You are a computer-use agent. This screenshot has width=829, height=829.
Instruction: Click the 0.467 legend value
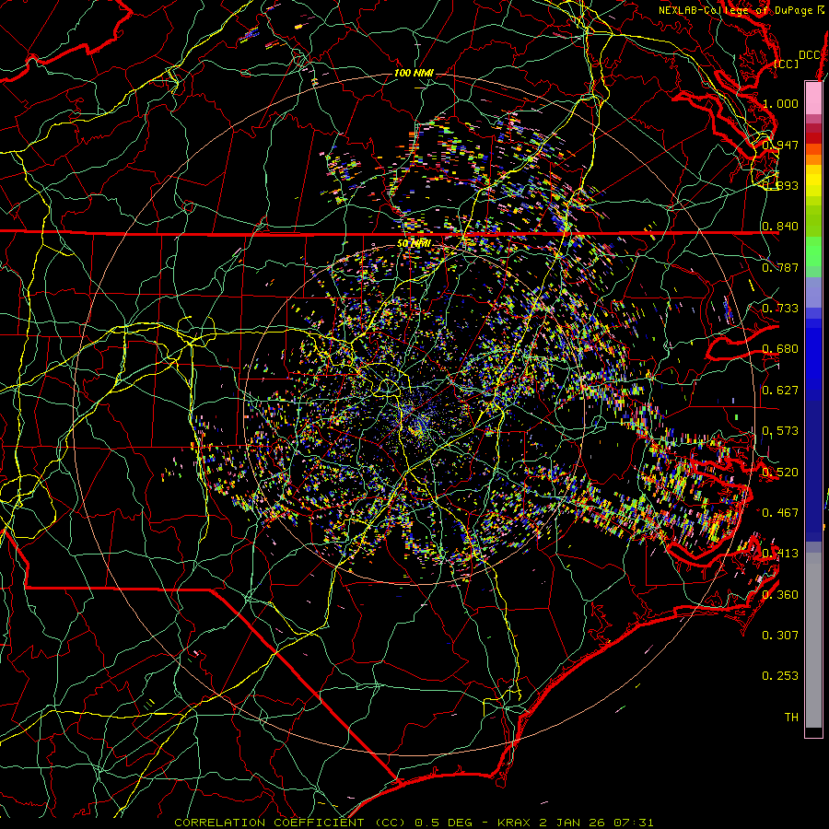coord(780,513)
